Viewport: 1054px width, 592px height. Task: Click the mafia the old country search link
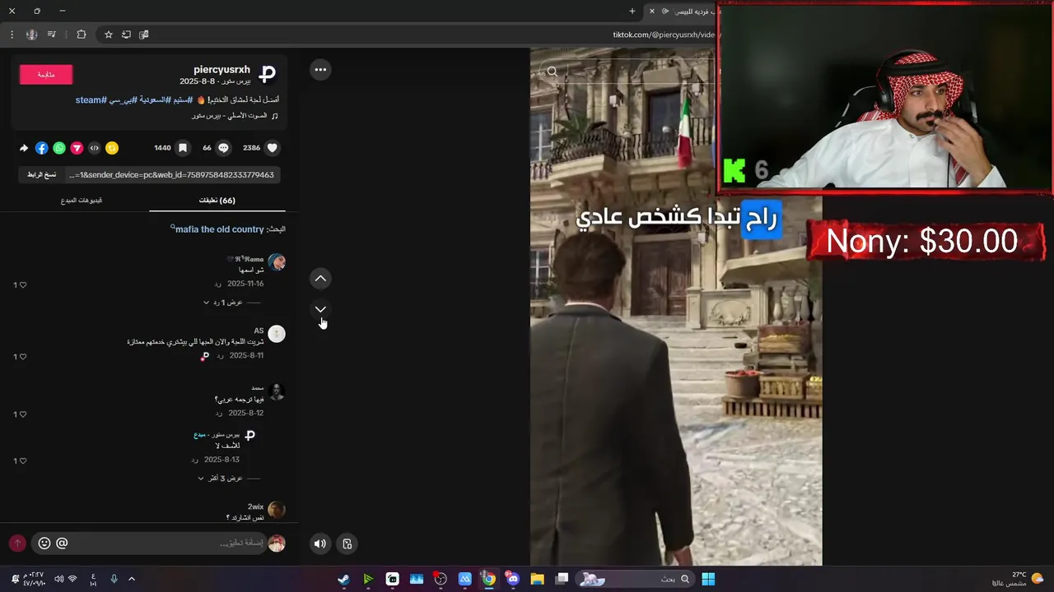219,229
